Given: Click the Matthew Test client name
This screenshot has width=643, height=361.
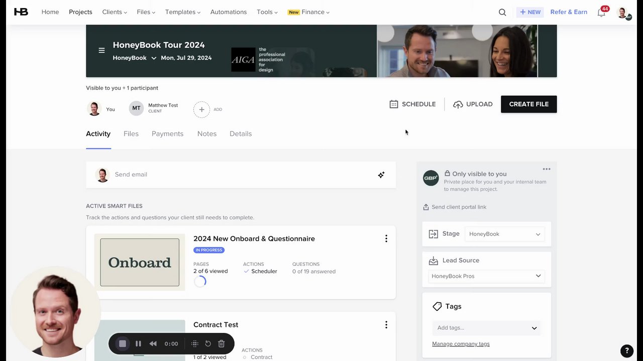Looking at the screenshot, I should coord(163,105).
